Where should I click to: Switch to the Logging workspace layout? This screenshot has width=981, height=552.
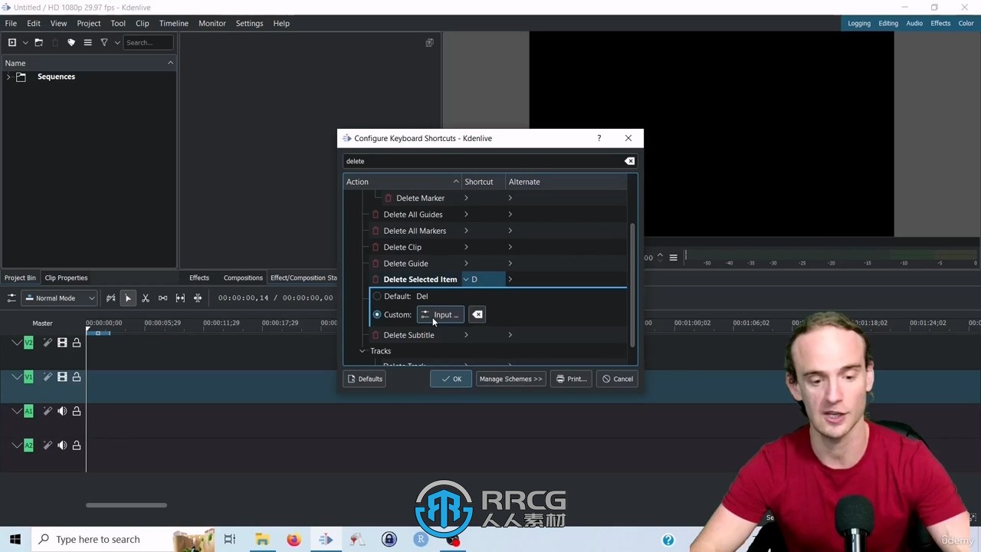point(858,23)
